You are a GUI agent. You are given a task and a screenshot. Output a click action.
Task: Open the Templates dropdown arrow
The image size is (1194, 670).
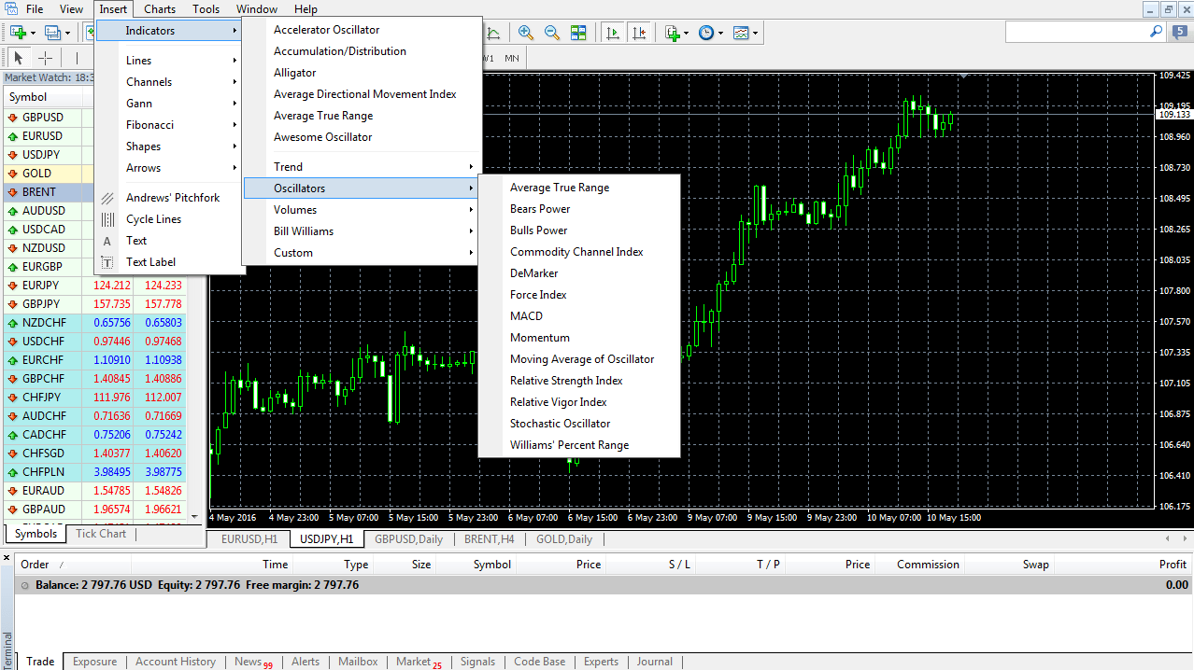point(755,33)
